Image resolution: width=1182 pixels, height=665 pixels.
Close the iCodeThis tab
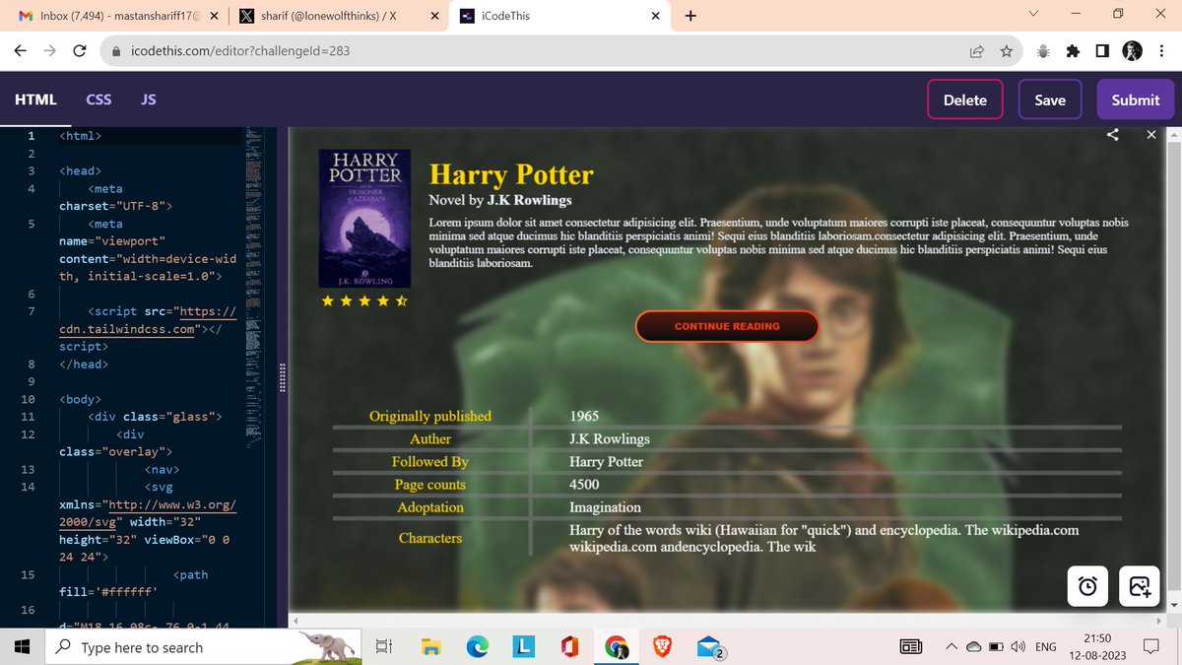click(655, 16)
